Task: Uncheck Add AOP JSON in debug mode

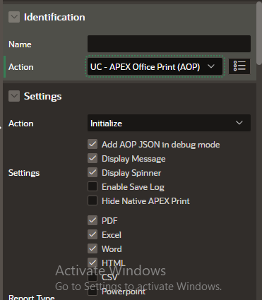Action: pyautogui.click(x=93, y=144)
